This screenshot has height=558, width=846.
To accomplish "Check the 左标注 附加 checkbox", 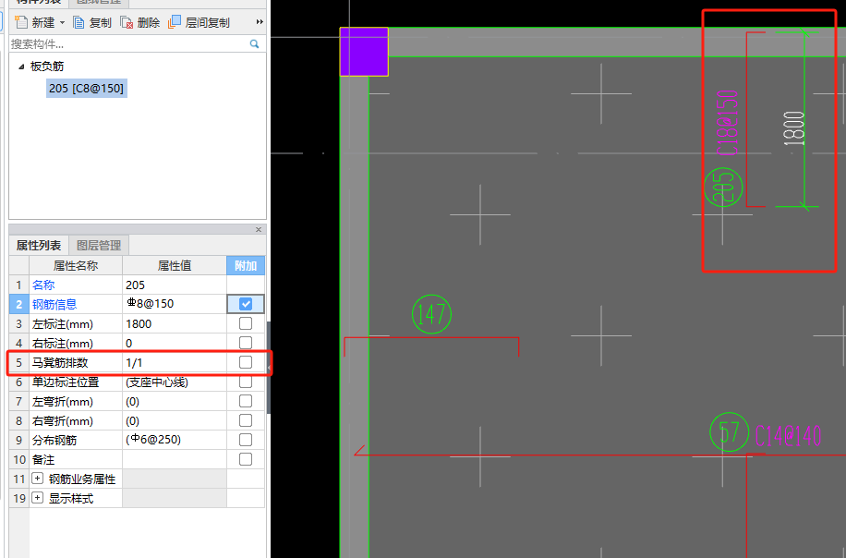I will click(x=246, y=323).
